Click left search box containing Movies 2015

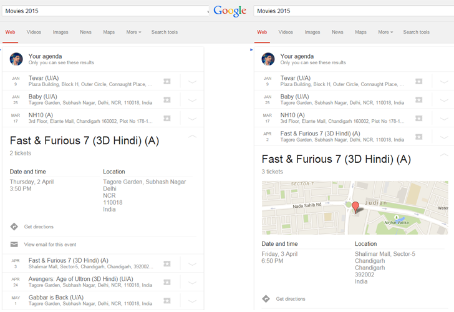[x=105, y=11]
